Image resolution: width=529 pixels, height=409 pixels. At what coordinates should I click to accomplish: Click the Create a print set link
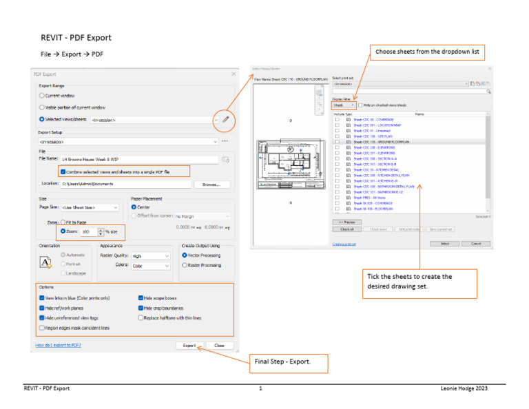(344, 244)
